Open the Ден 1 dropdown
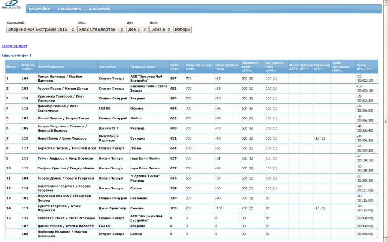Screen dimensions: 388x242 (x=137, y=29)
